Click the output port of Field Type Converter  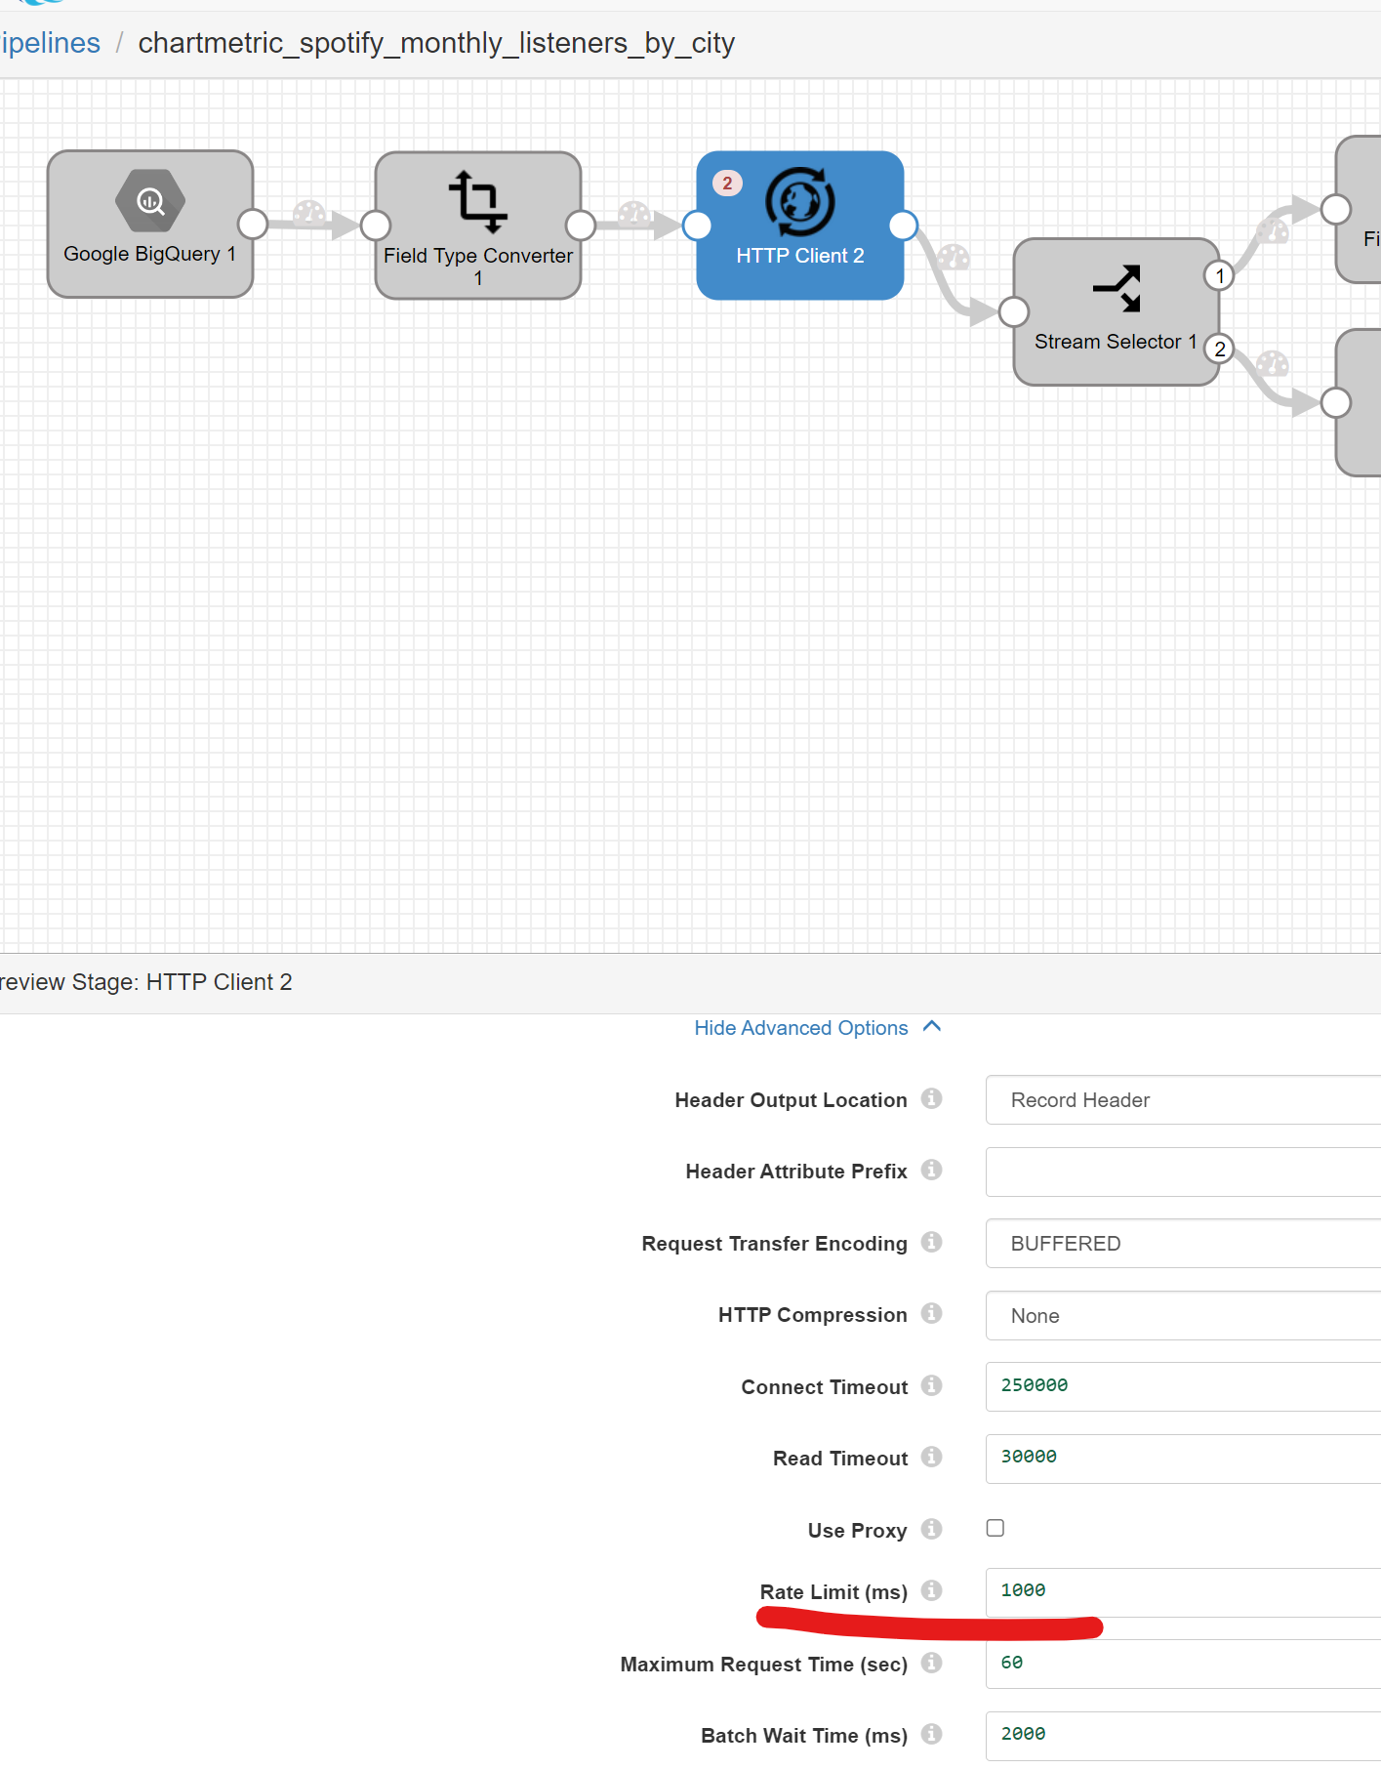click(x=581, y=226)
